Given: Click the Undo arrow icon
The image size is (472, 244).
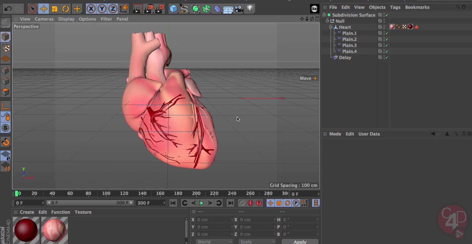Looking at the screenshot, I should [8, 9].
